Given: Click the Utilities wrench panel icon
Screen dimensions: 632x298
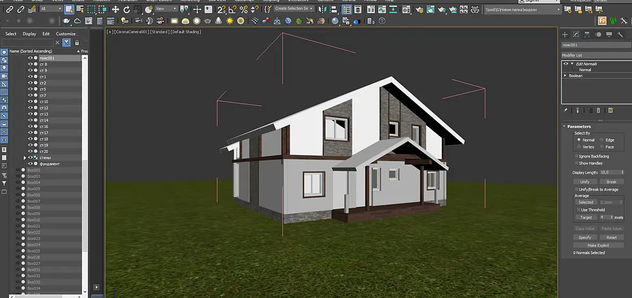Looking at the screenshot, I should (x=620, y=35).
